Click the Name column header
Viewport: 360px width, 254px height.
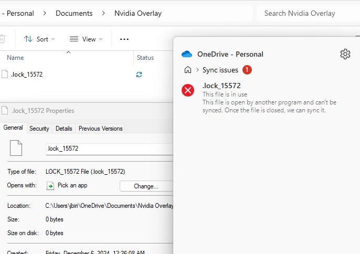click(15, 58)
